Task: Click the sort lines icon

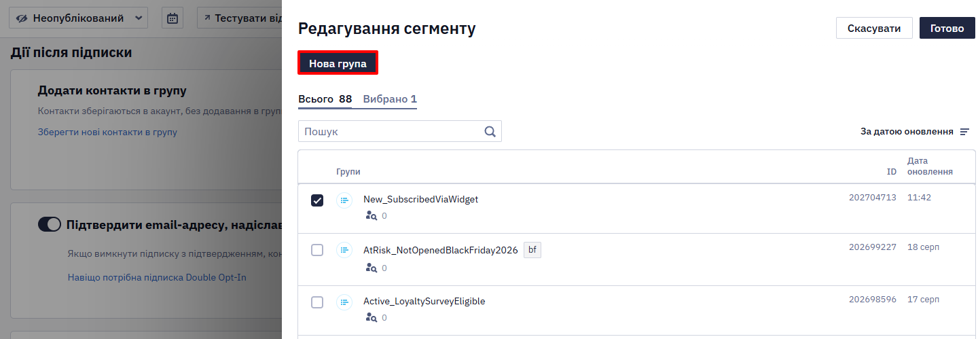Action: click(964, 132)
